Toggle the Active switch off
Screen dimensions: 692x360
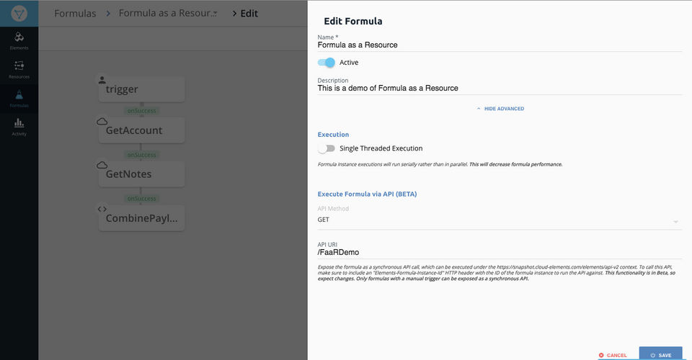(327, 63)
